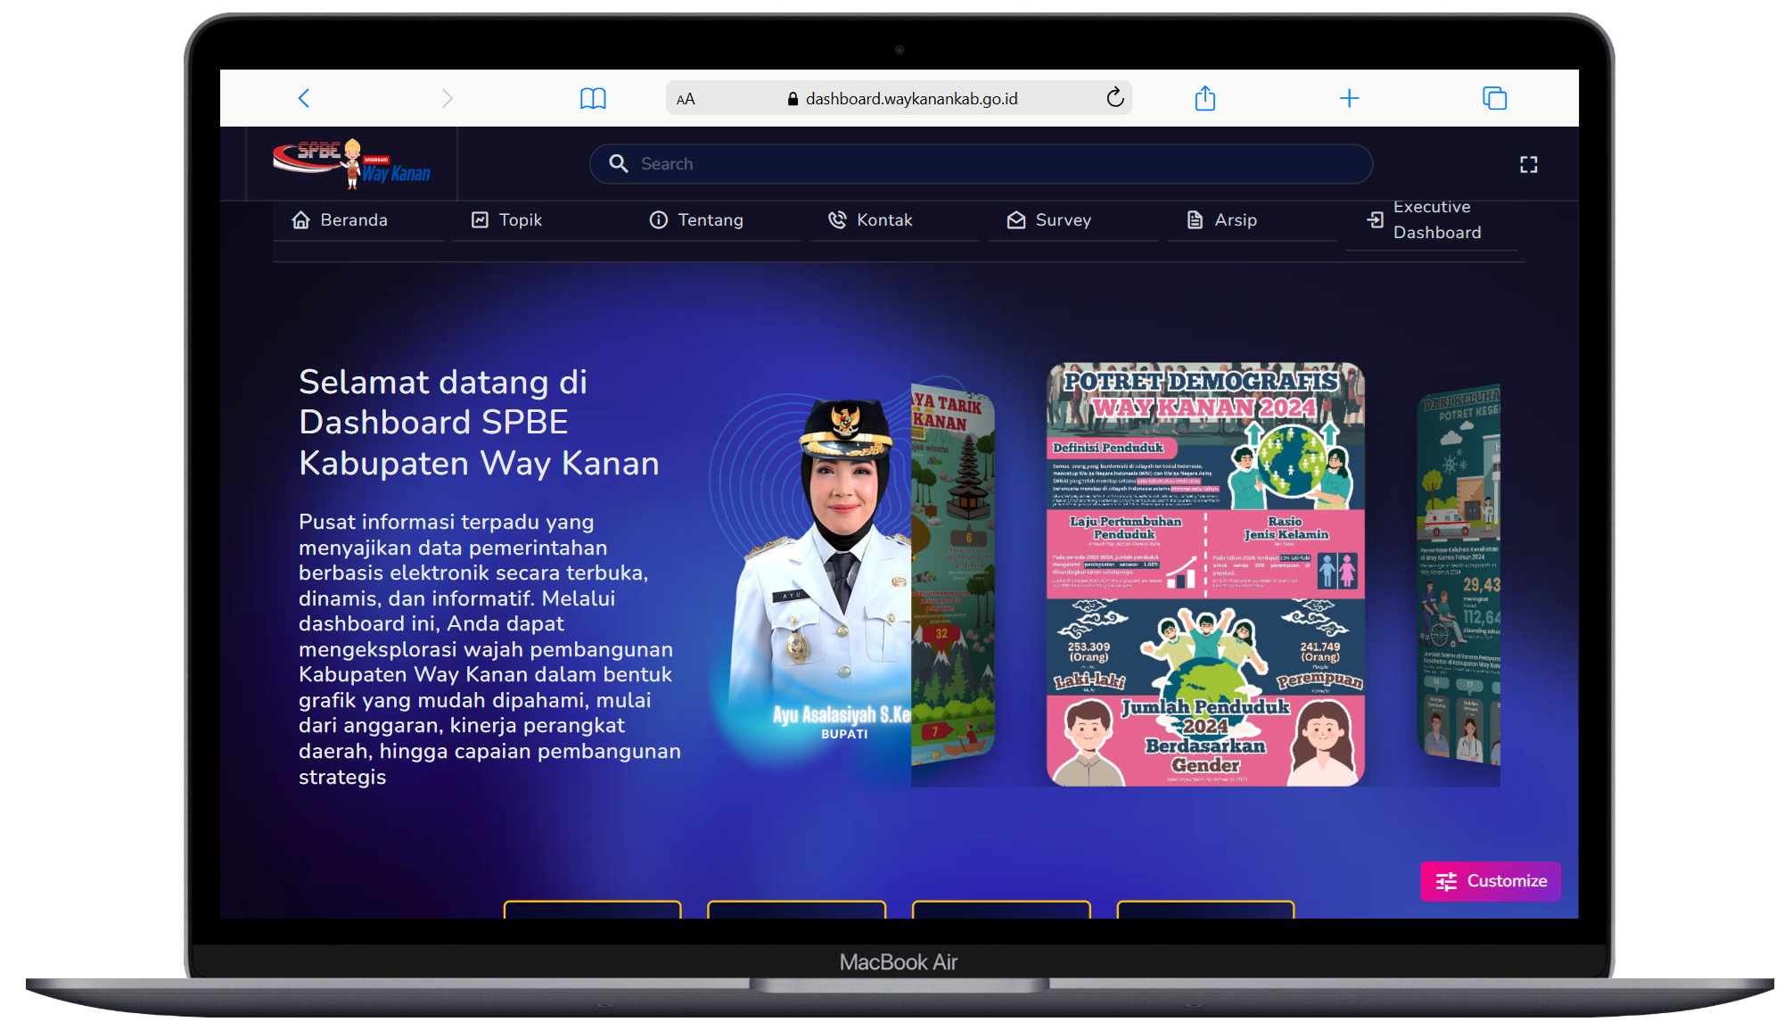Open the Topik menu item

538,220
